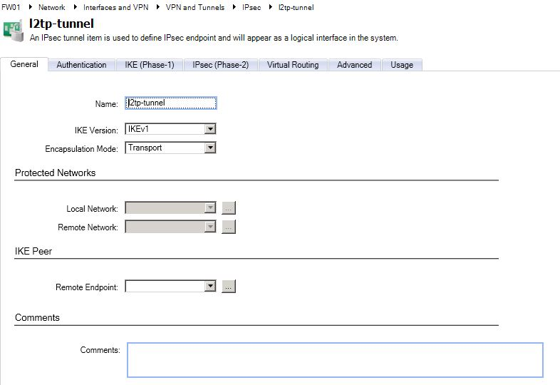
Task: Open the Encapsulation Mode dropdown
Action: (209, 148)
